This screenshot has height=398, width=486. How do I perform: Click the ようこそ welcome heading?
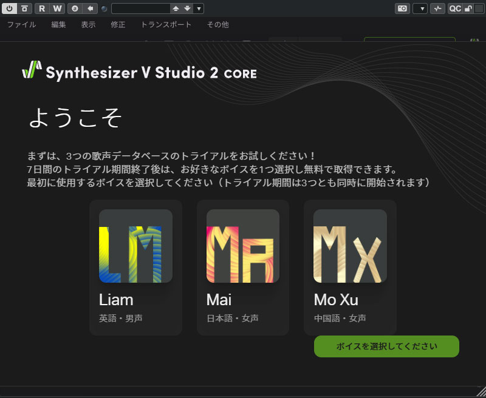[75, 118]
